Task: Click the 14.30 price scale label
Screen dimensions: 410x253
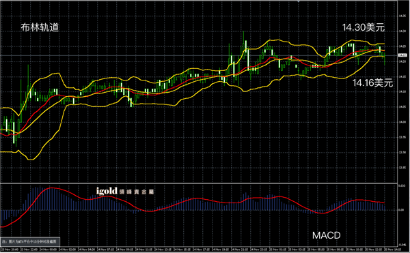Action: tap(402, 31)
